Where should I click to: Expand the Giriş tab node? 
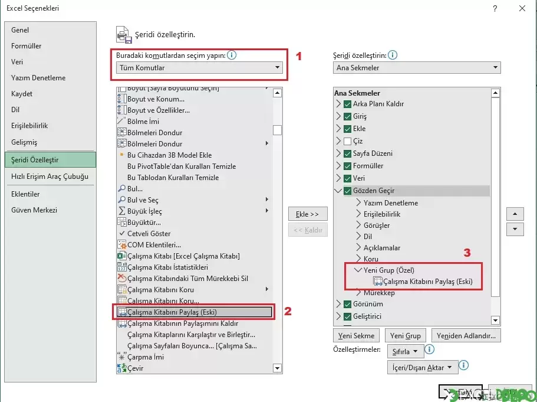[338, 116]
